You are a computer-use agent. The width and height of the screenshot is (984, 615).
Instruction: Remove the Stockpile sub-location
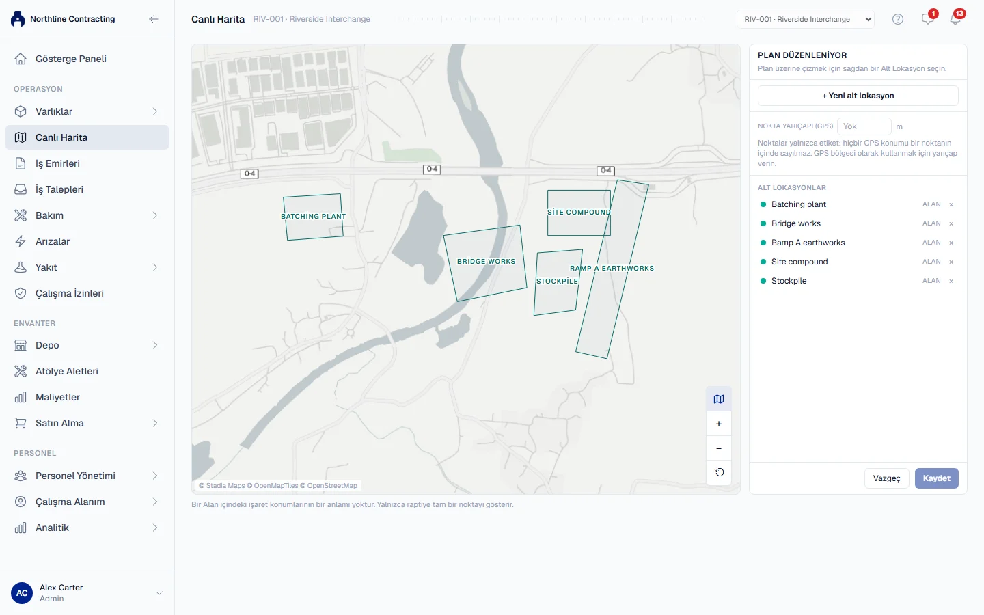pos(951,281)
